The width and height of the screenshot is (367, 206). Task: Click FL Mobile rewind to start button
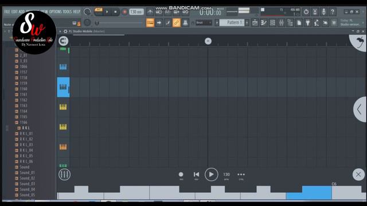[x=196, y=175]
